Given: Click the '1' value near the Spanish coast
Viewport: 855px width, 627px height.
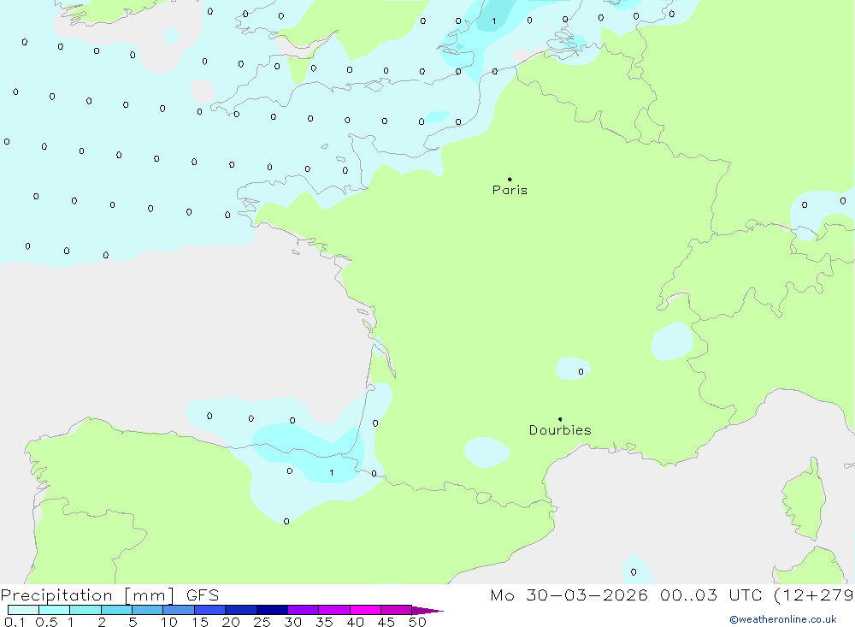Looking at the screenshot, I should pos(332,472).
